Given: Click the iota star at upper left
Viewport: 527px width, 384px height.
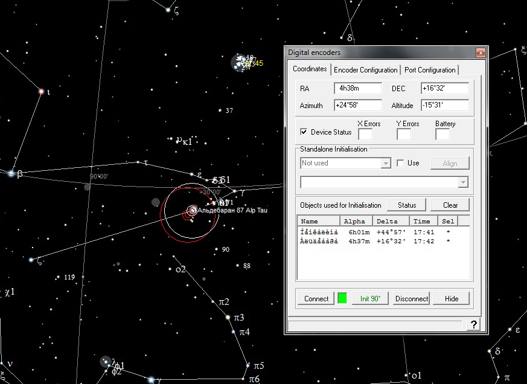Looking at the screenshot, I should click(x=41, y=91).
